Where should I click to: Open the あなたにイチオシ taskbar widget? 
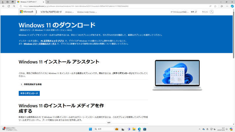[10, 129]
